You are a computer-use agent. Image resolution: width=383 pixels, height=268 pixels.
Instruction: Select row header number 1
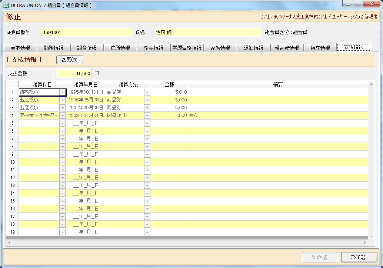pos(13,92)
